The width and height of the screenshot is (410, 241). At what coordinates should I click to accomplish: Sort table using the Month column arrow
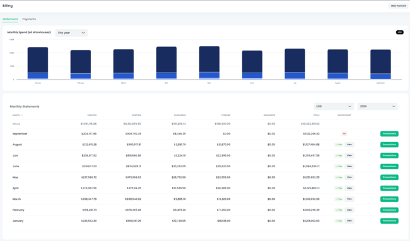[22, 115]
